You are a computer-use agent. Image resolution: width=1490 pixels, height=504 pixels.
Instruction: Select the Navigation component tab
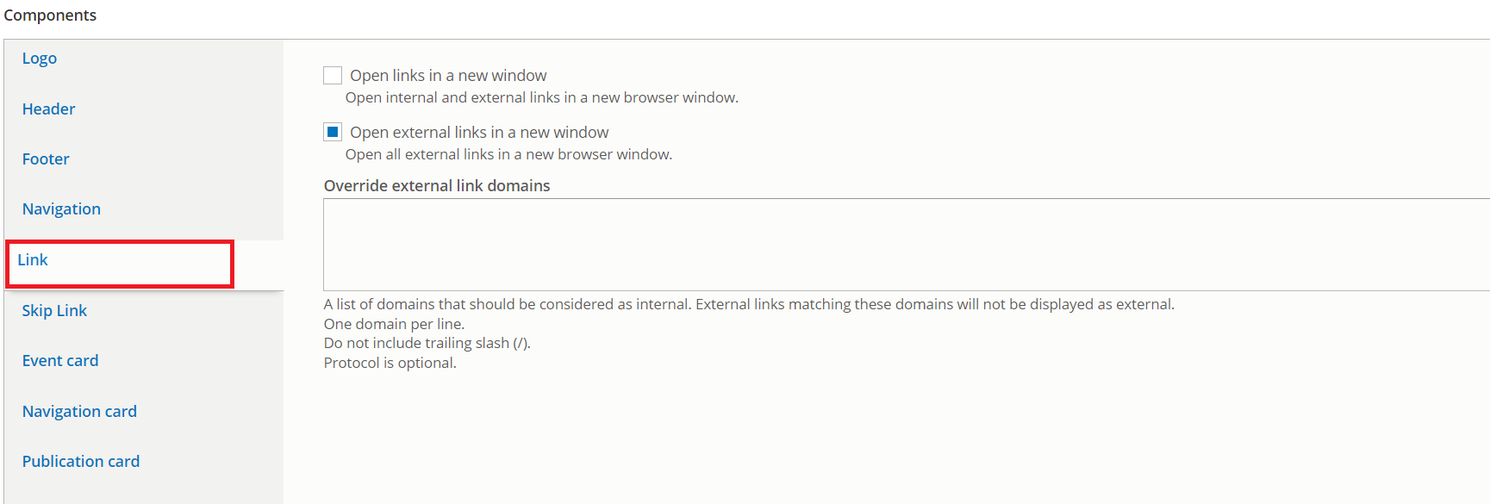pos(61,208)
